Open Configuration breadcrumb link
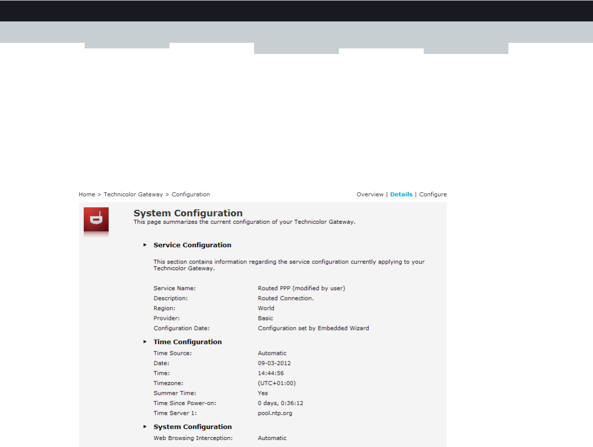This screenshot has height=447, width=593. [190, 194]
